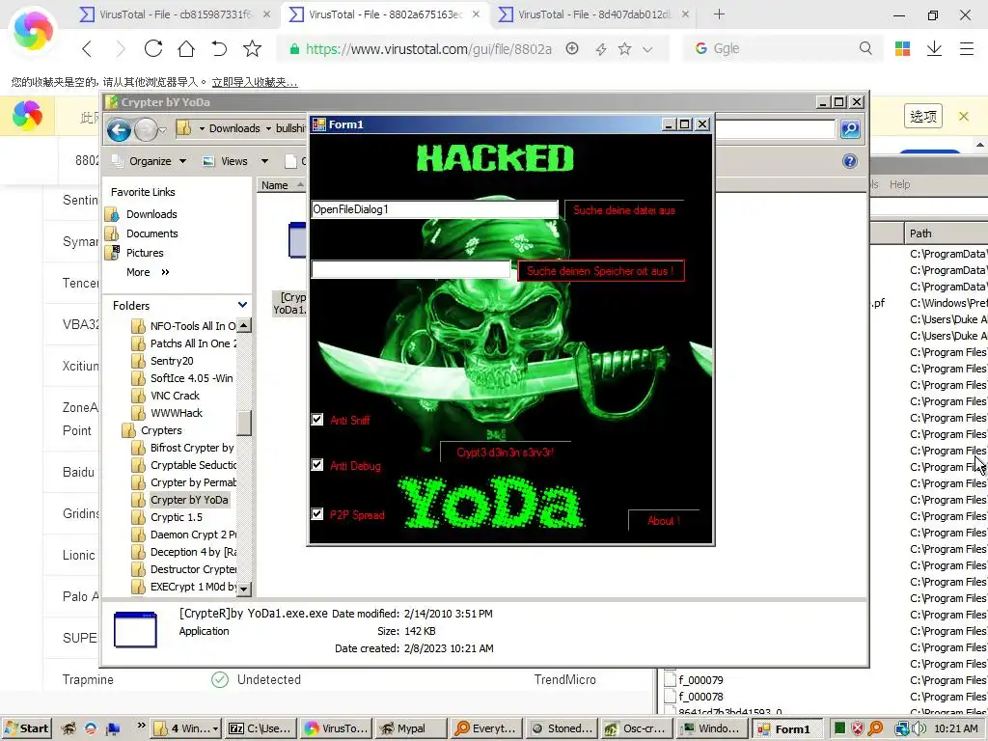Open the colorful apps grid icon
This screenshot has height=741, width=988.
click(x=902, y=48)
